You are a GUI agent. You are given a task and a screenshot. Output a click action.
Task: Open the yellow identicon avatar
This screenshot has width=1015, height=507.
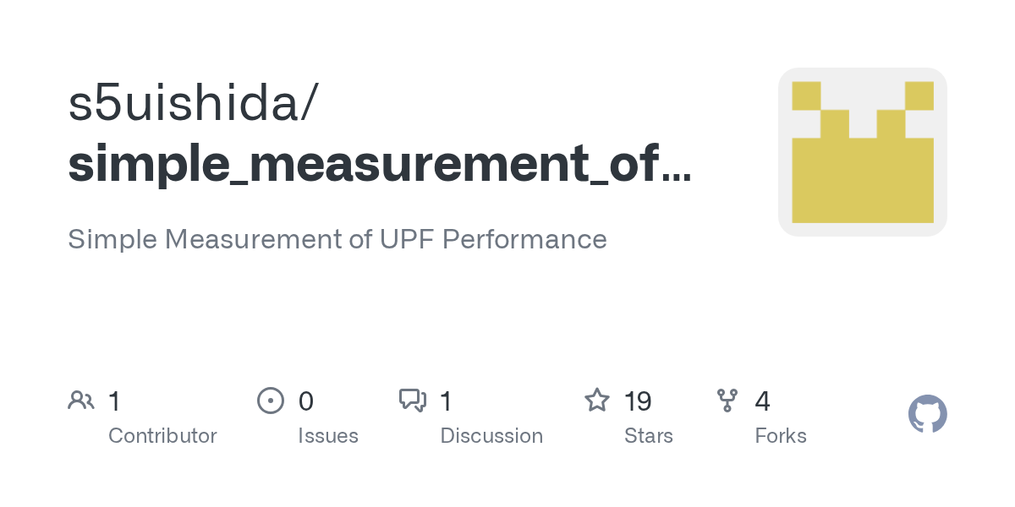[x=862, y=152]
